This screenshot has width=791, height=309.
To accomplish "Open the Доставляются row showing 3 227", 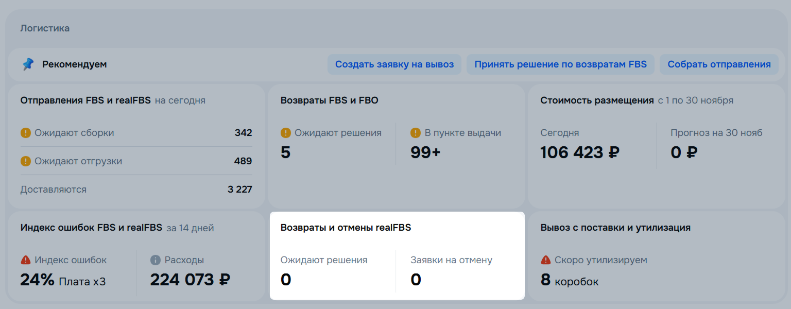I will click(136, 190).
